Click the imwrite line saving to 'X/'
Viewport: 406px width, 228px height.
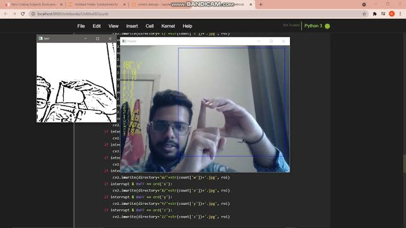(x=171, y=191)
